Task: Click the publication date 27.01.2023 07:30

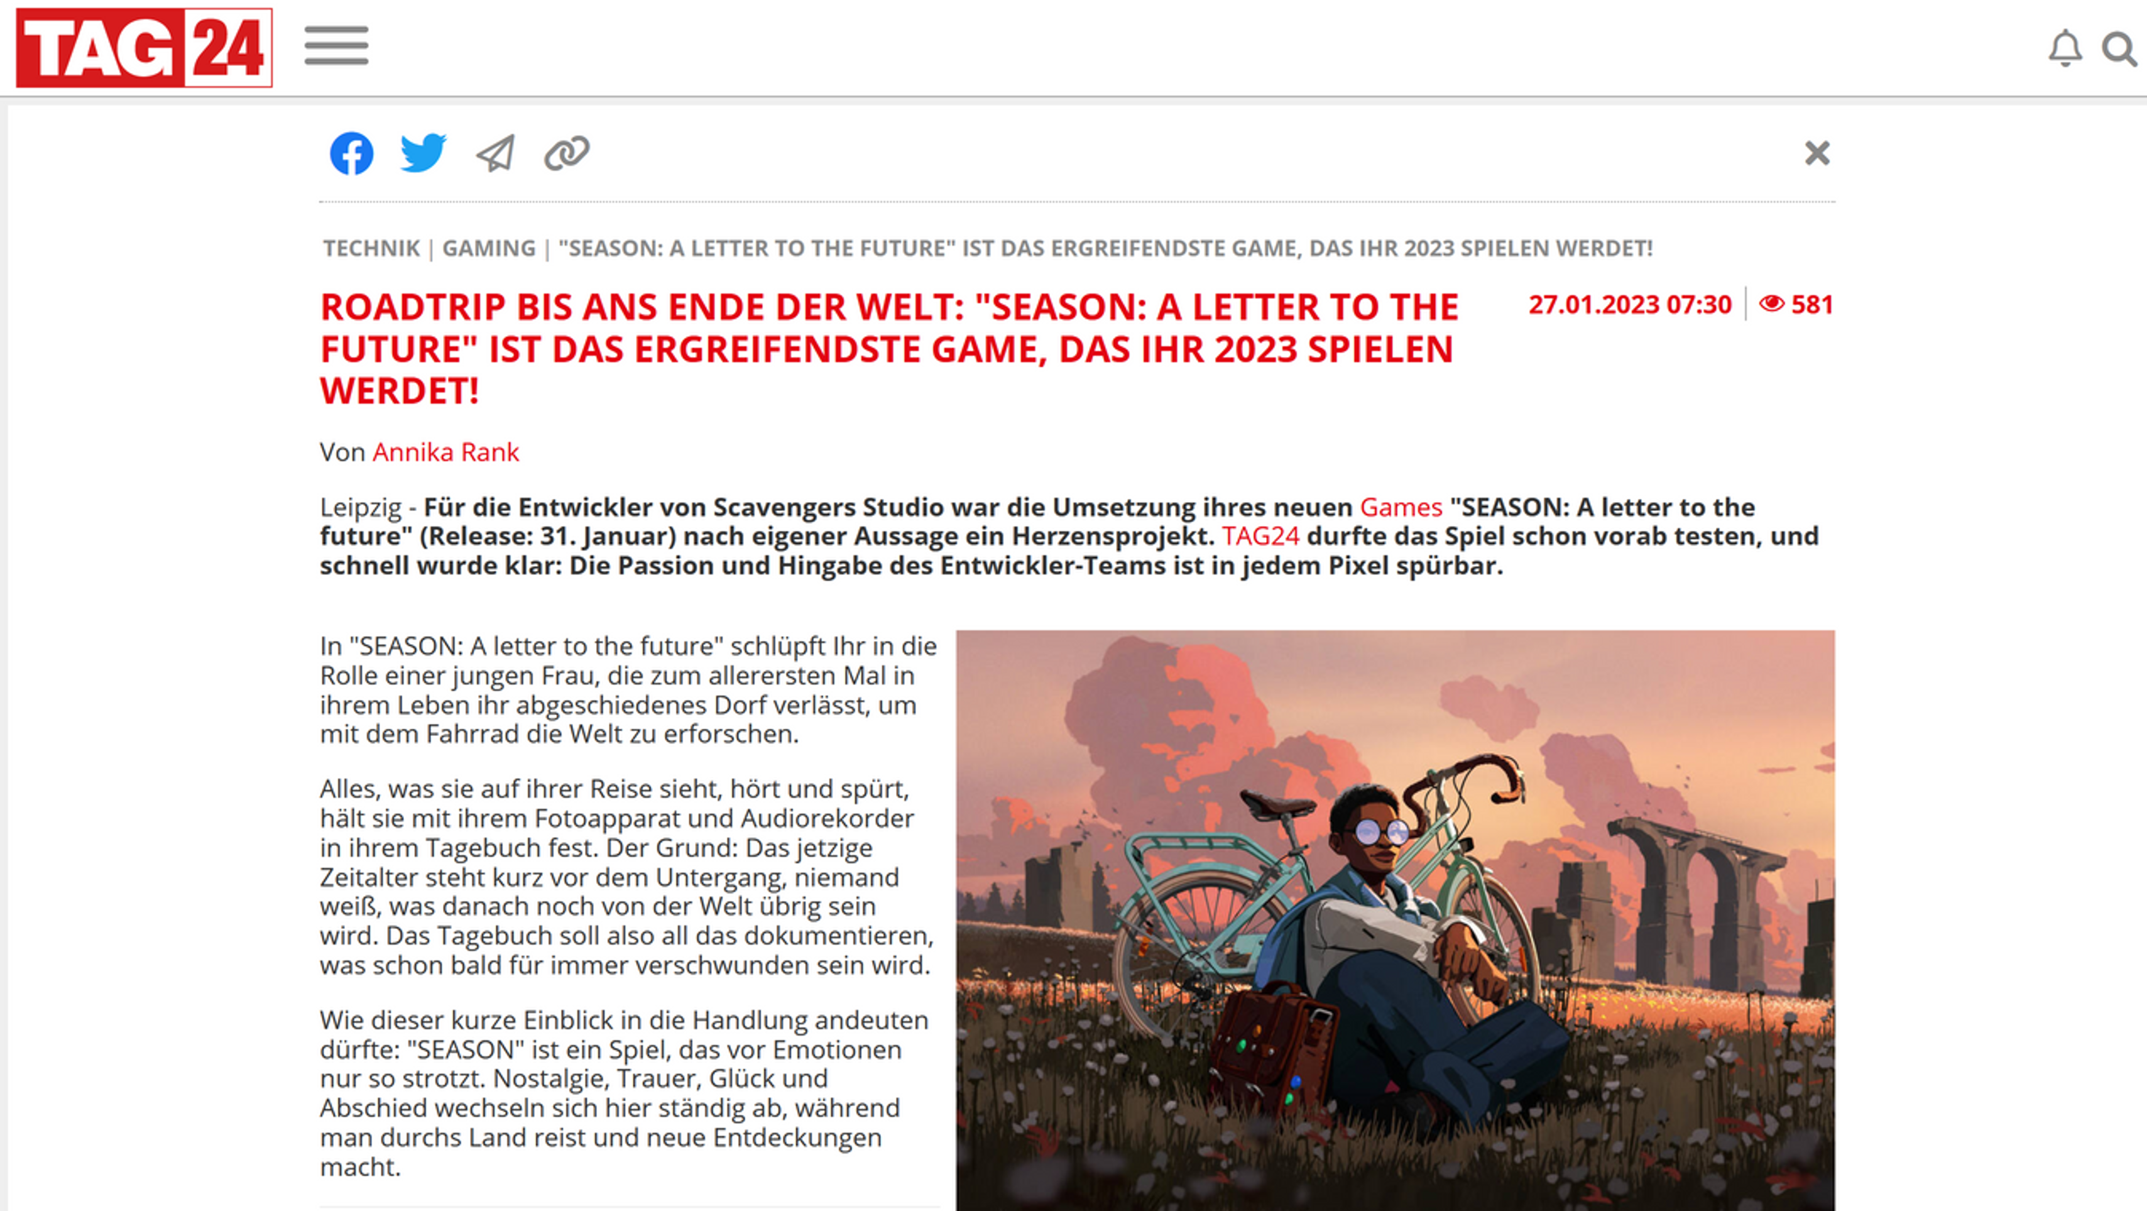Action: tap(1629, 304)
